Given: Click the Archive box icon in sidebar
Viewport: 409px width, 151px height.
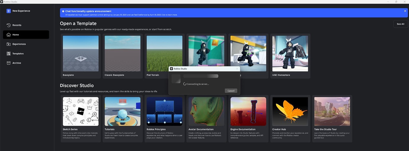Looking at the screenshot, I should click(9, 63).
